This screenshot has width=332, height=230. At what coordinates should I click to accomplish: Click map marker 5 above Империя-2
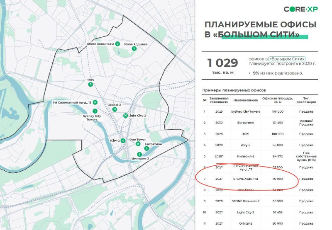pos(139,154)
